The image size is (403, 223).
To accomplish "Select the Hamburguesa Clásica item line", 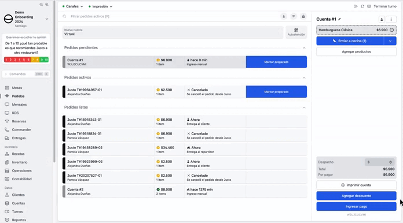I will [356, 30].
